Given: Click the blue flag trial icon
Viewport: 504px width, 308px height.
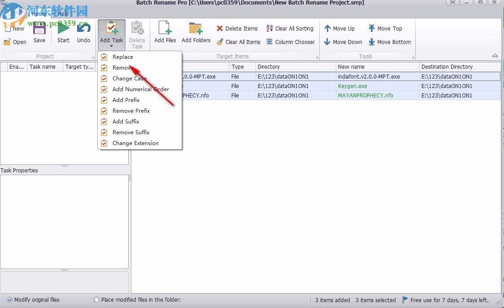Looking at the screenshot, I should [x=405, y=299].
